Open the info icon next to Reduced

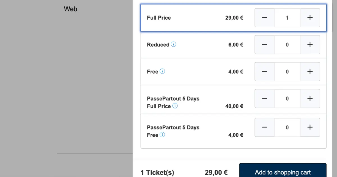[174, 44]
